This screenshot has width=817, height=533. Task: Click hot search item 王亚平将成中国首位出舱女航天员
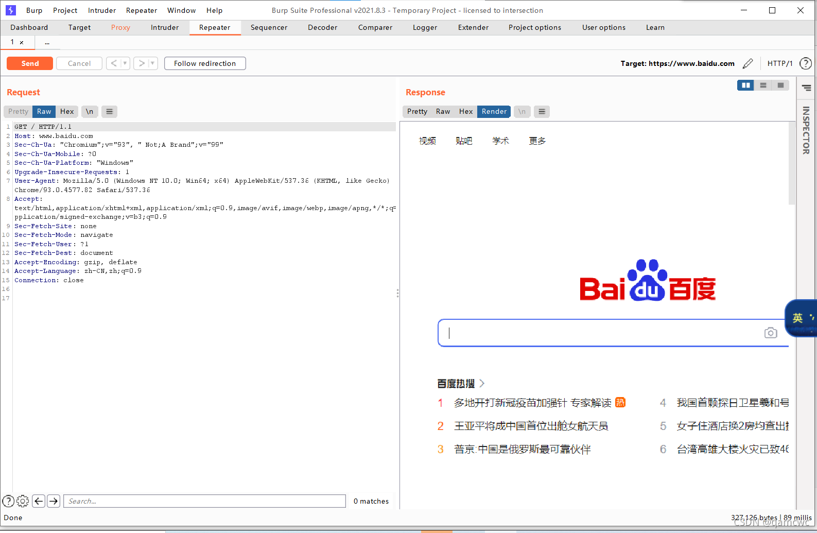click(x=531, y=426)
